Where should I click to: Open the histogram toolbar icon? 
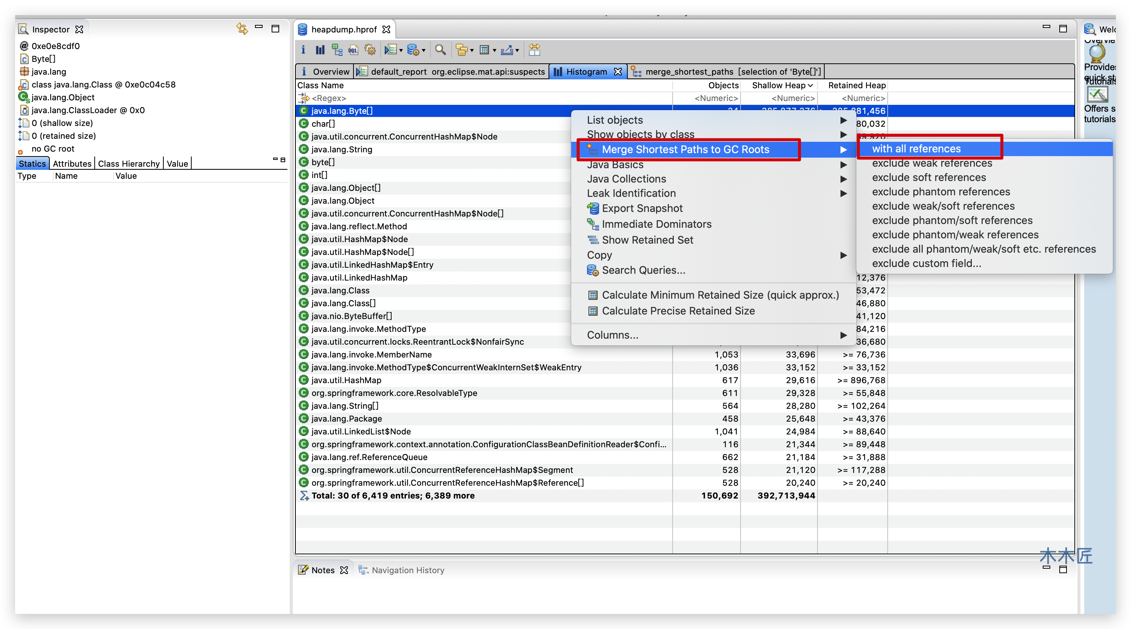coord(320,50)
